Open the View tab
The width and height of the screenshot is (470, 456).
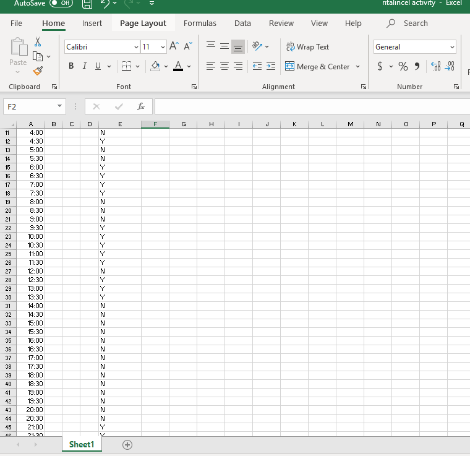pyautogui.click(x=319, y=24)
